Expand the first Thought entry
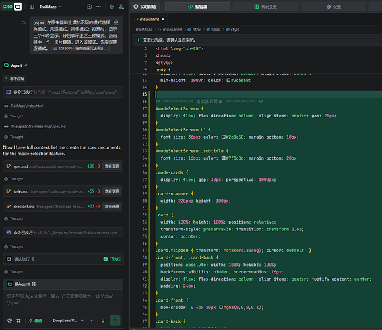Image resolution: width=382 pixels, height=330 pixels. 14,116
